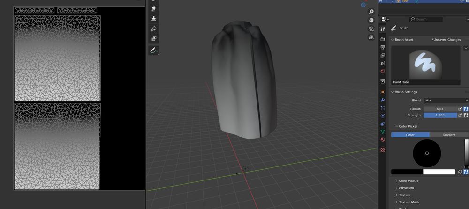
Task: Collapse the Brush Asset panel
Action: (393, 40)
